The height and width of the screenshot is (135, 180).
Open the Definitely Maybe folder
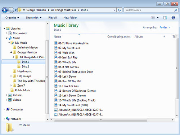click(x=27, y=48)
